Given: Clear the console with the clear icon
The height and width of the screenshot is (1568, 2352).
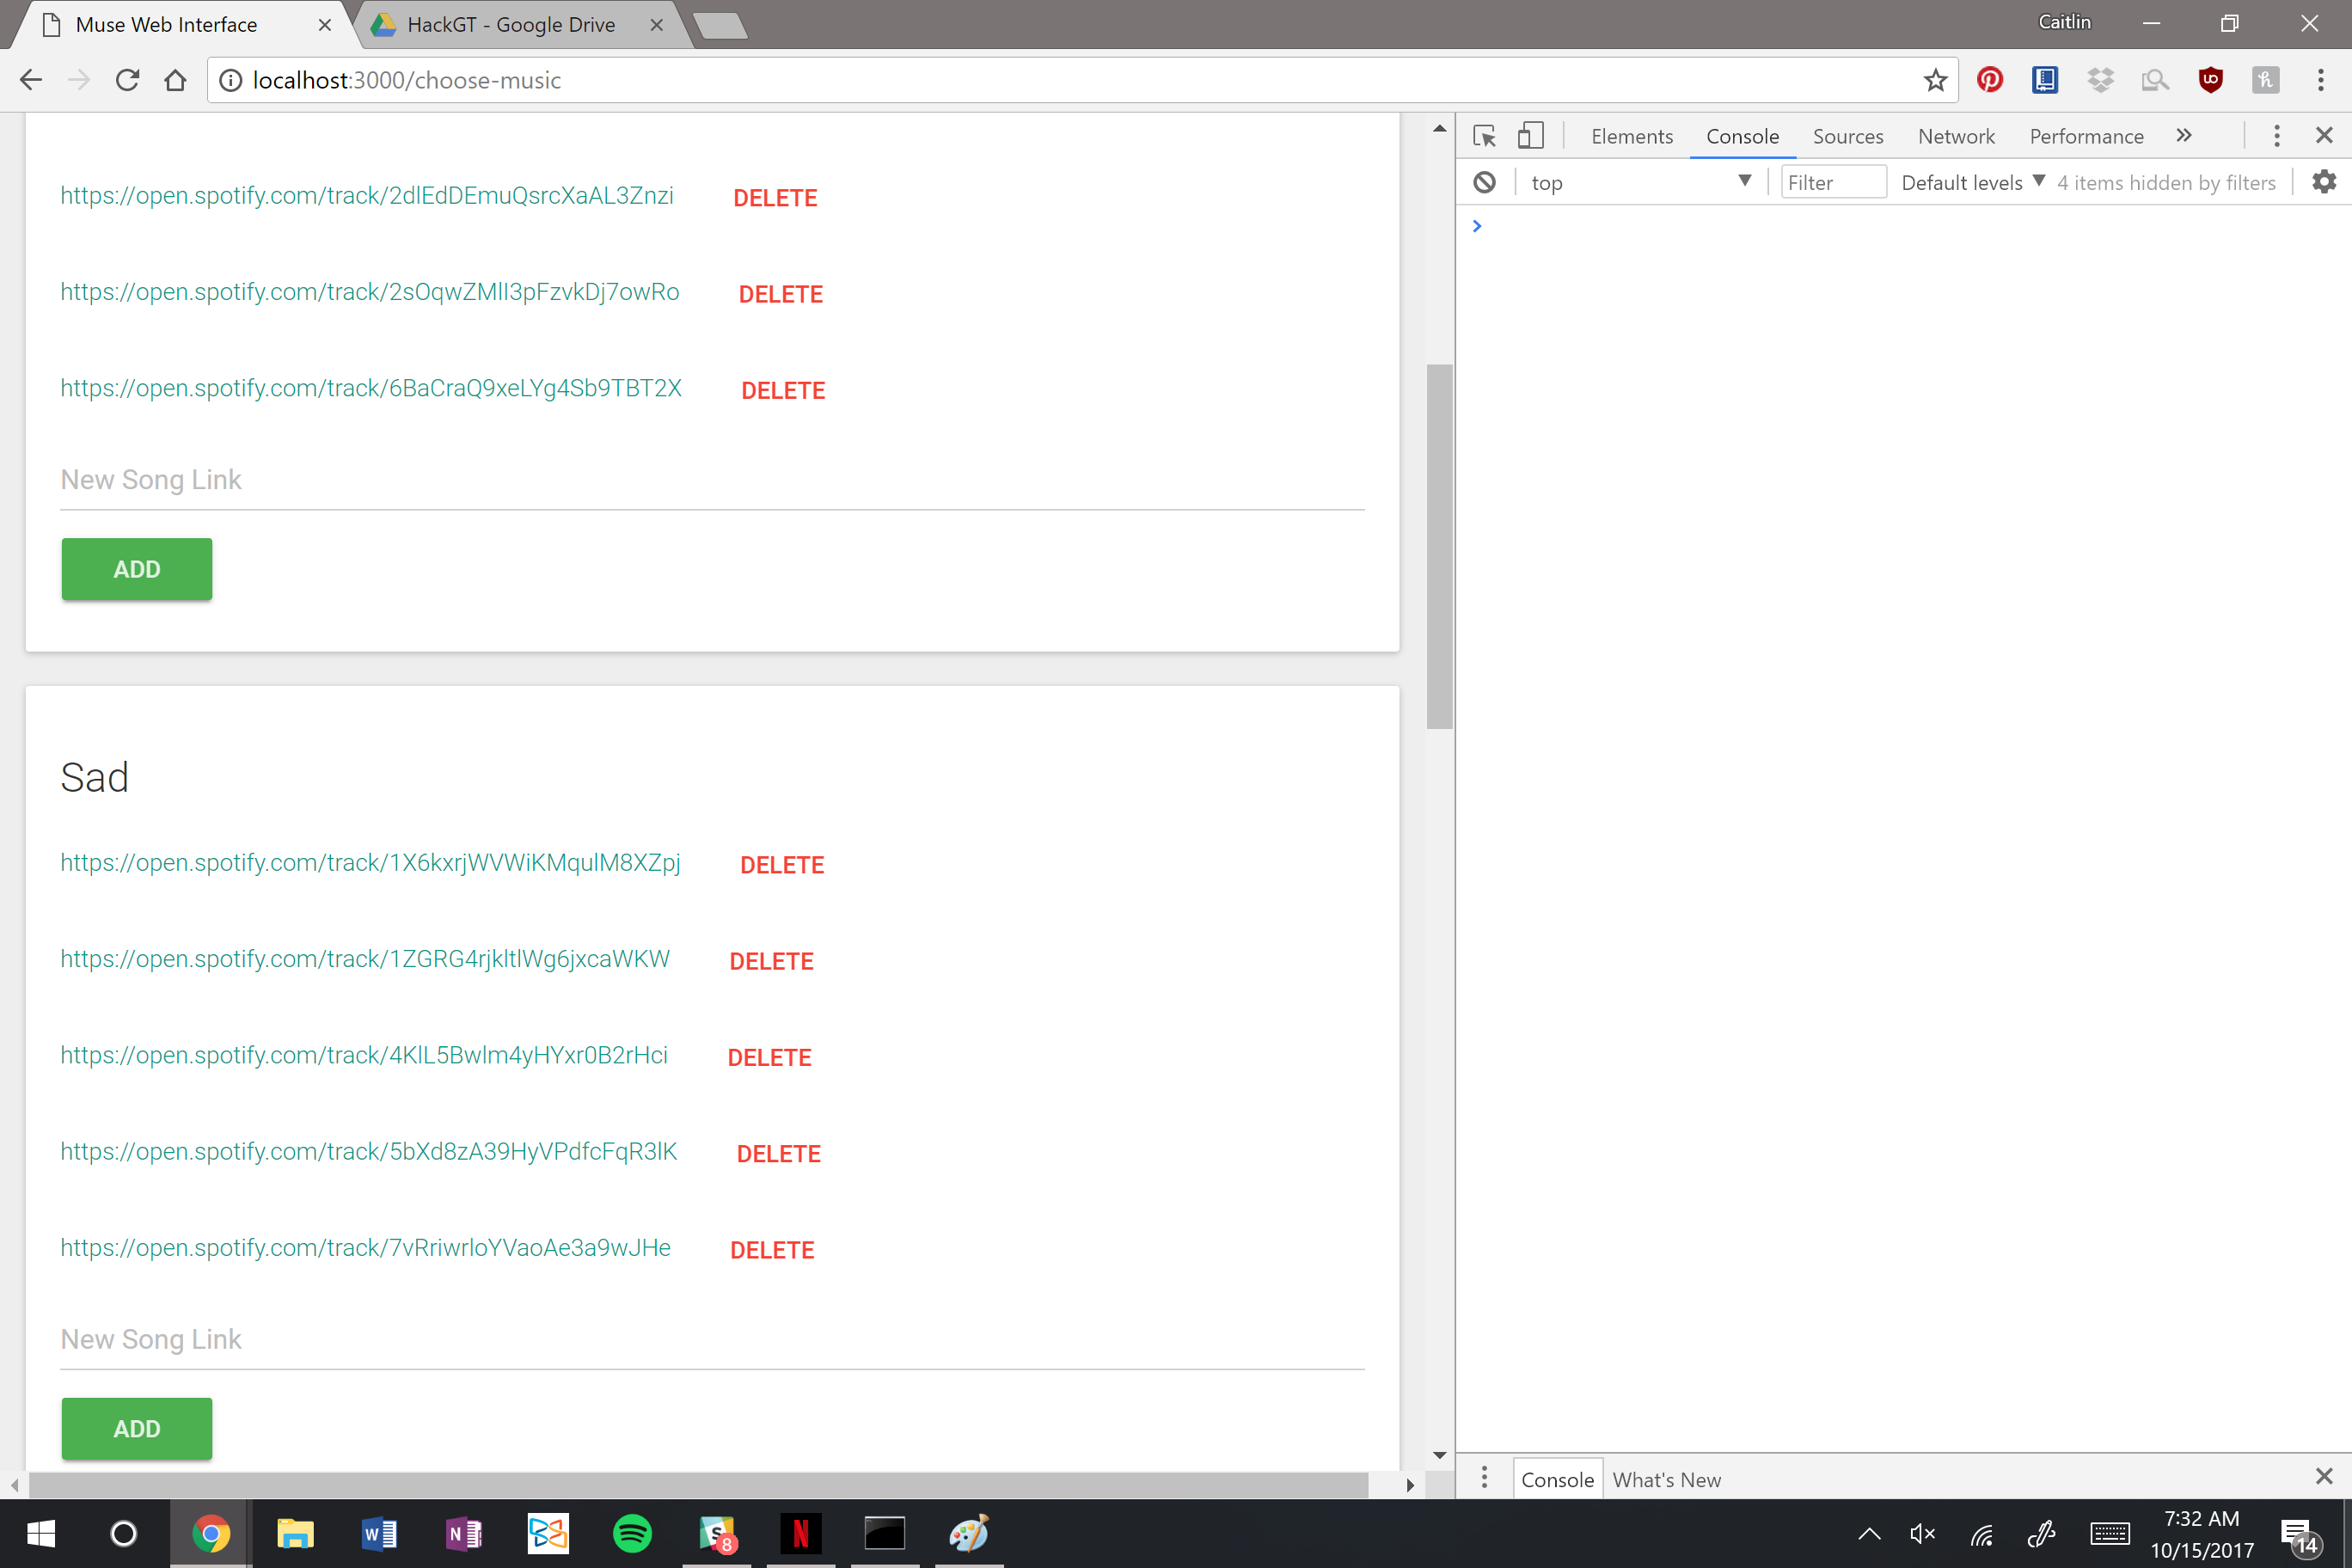Looking at the screenshot, I should pyautogui.click(x=1484, y=182).
